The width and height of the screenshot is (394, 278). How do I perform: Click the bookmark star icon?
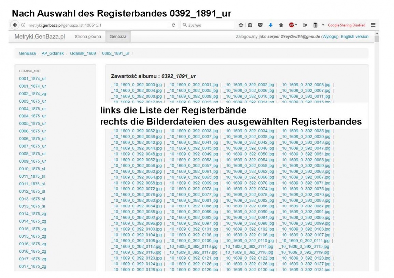[241, 25]
